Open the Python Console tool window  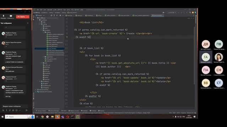(74, 111)
